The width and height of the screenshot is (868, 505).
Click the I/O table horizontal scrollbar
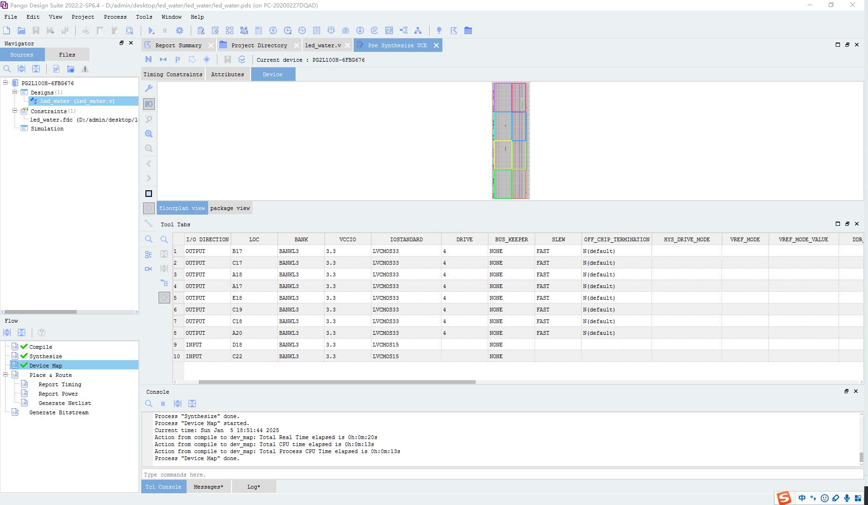coord(337,382)
